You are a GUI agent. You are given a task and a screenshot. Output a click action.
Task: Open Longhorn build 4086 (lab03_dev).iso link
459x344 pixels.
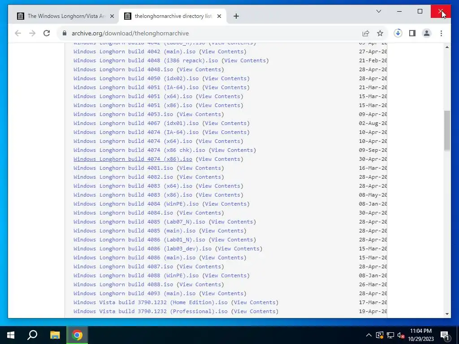click(143, 249)
